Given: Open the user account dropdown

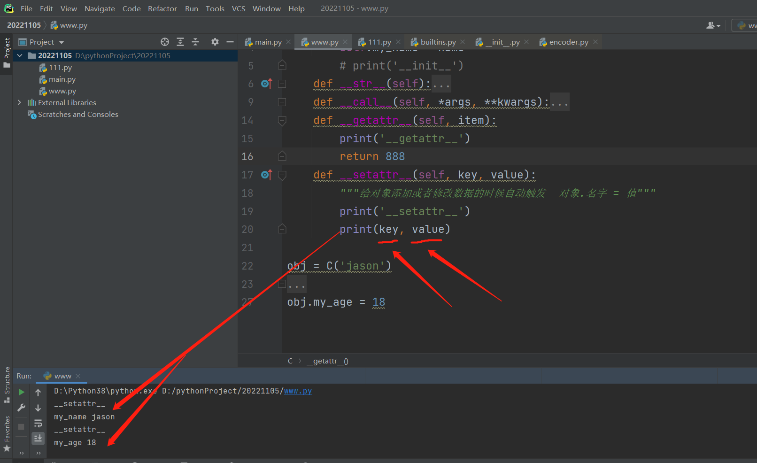Looking at the screenshot, I should click(x=713, y=25).
